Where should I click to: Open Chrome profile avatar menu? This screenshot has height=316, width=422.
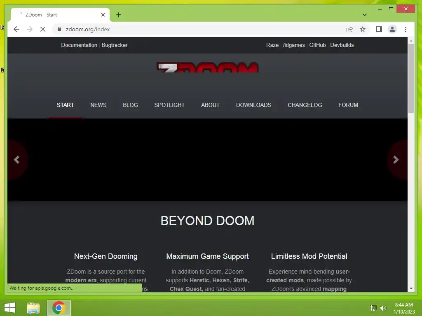392,29
